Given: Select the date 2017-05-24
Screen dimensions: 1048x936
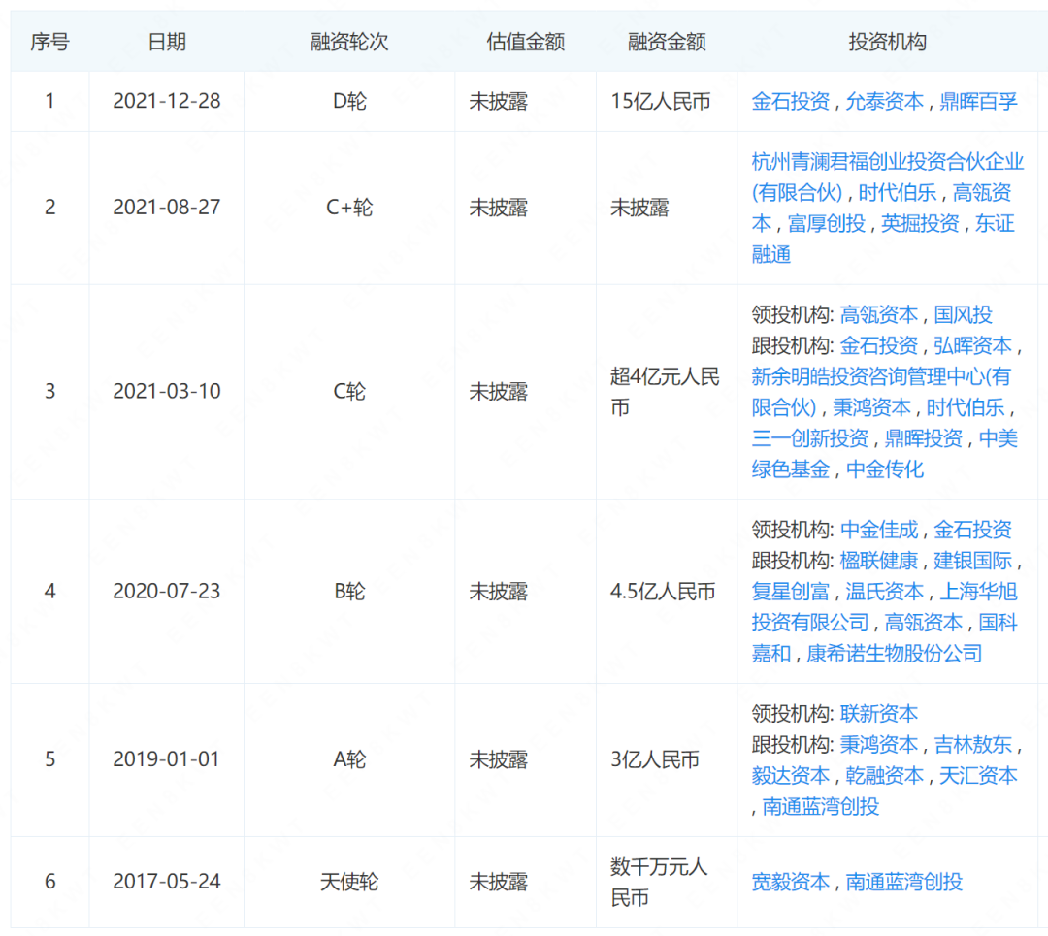Looking at the screenshot, I should click(x=167, y=882).
